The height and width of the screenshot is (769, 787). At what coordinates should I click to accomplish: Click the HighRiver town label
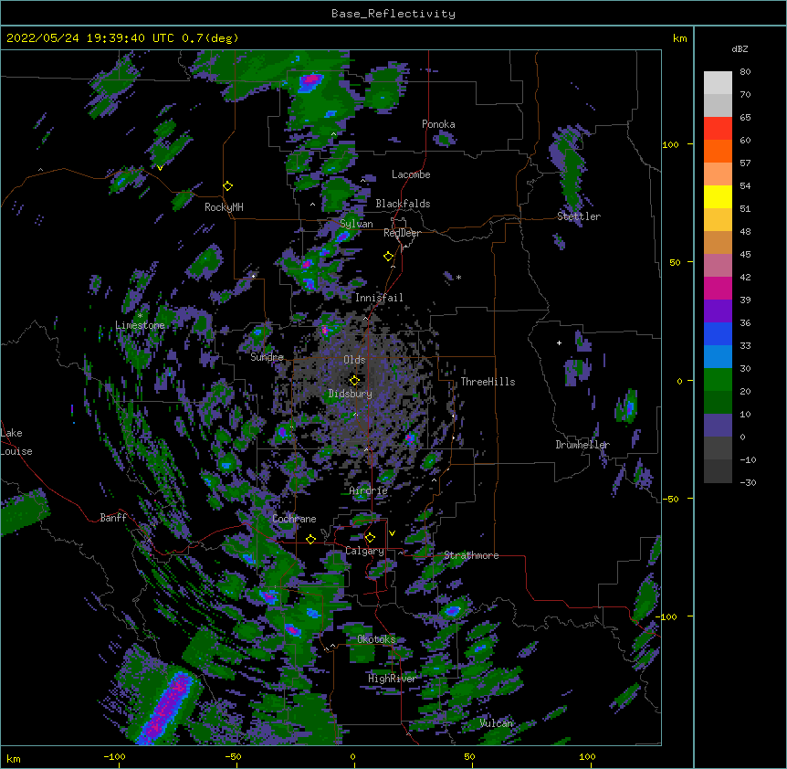click(x=393, y=679)
